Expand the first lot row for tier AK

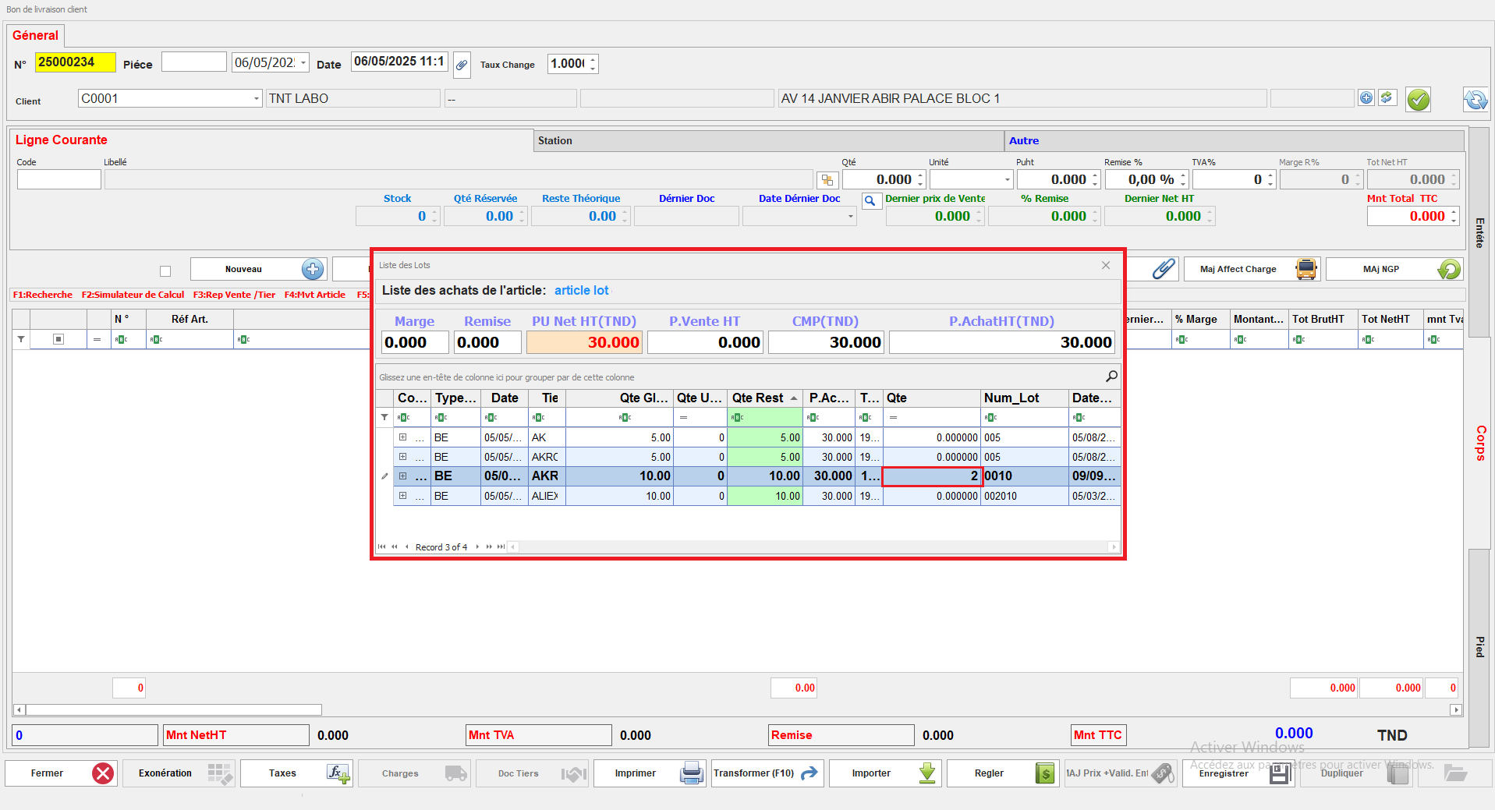click(403, 437)
